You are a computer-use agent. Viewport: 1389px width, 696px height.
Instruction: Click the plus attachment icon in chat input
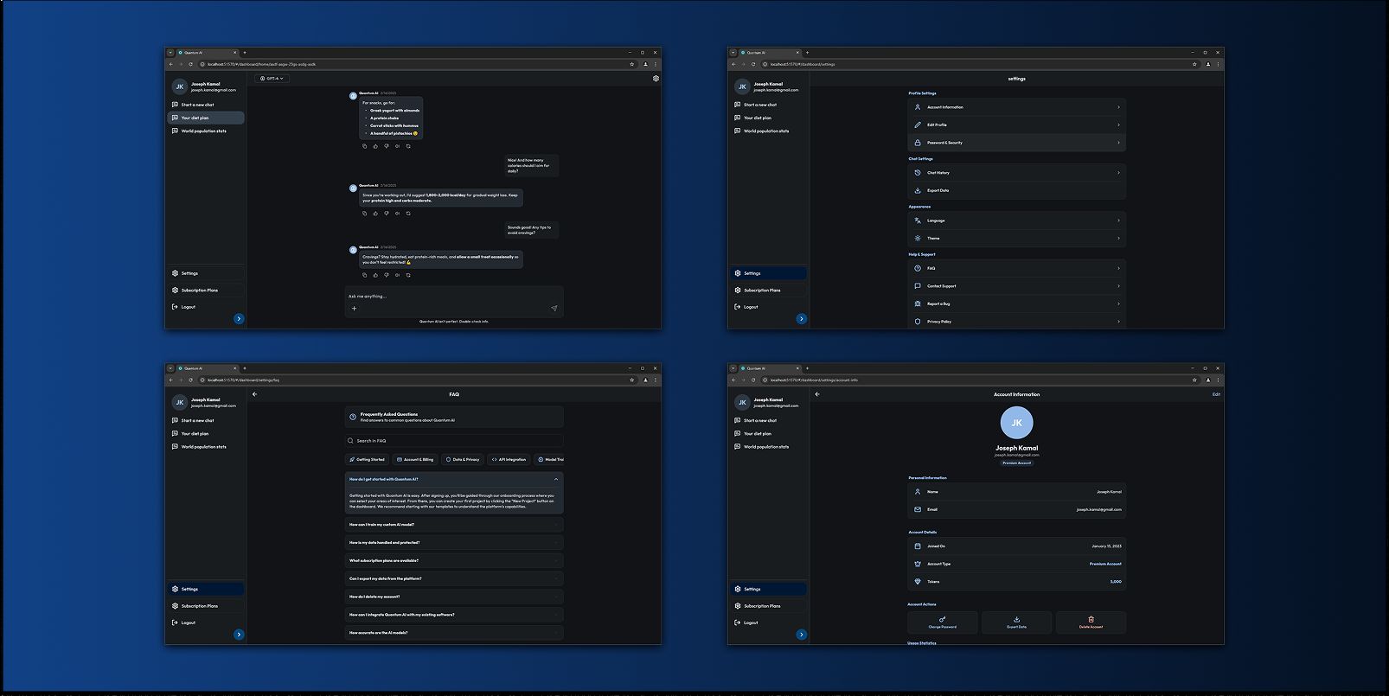click(x=354, y=308)
